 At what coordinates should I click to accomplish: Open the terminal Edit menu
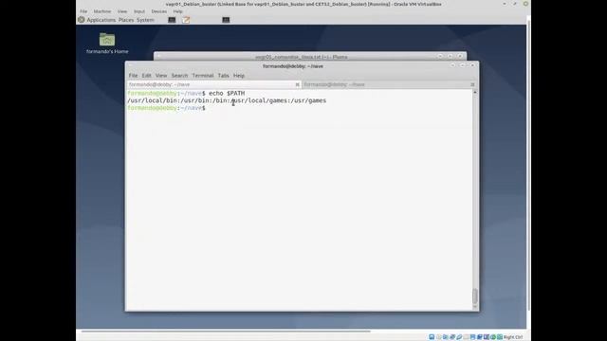[x=146, y=76]
